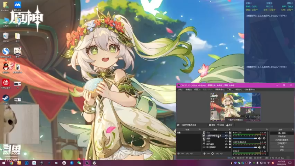Click start recording button in controls
The image size is (295, 166).
click(282, 136)
